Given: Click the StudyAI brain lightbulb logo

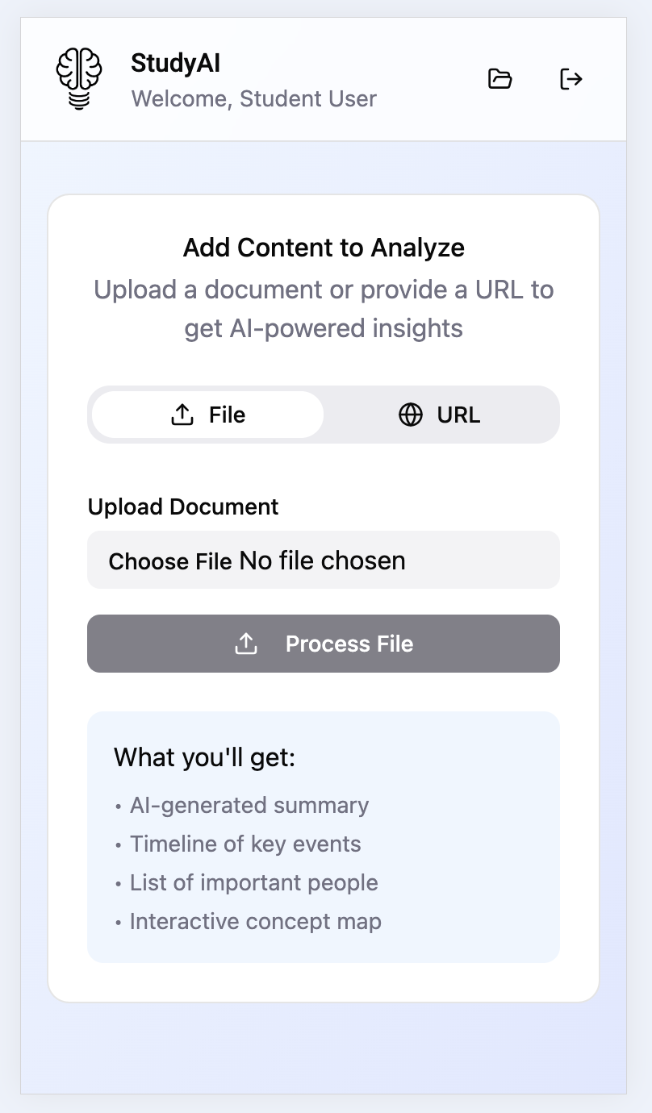Looking at the screenshot, I should pos(79,78).
